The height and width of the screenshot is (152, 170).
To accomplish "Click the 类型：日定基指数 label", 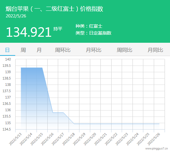I will coord(93,33).
